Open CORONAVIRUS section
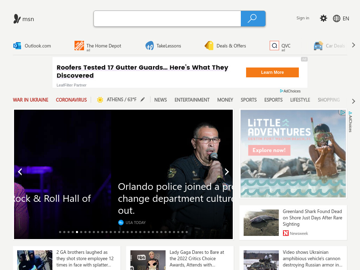360x270 pixels. (71, 100)
